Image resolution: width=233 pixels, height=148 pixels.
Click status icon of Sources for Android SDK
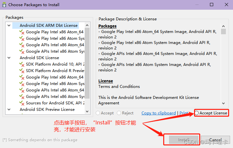(22, 103)
